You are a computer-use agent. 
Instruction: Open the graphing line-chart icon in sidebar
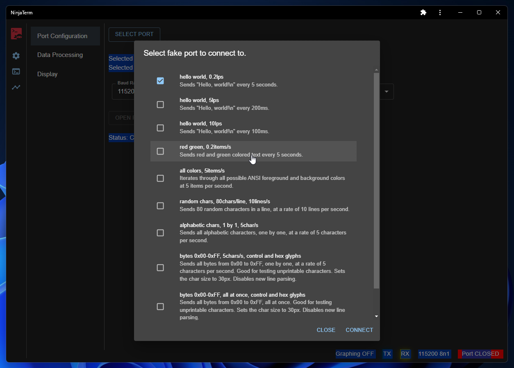pos(16,87)
